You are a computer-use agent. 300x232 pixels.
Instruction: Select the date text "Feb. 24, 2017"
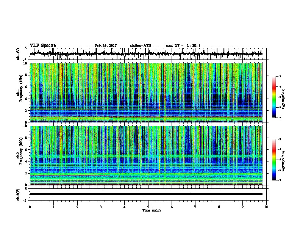(x=106, y=45)
